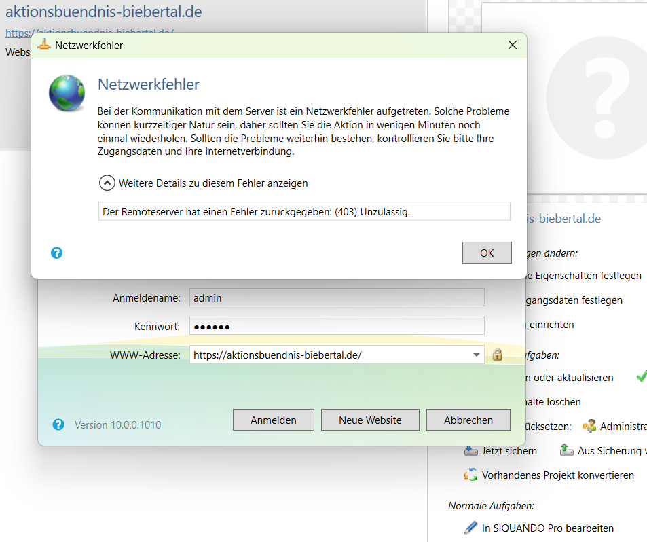
Task: Click the Anmelden button
Action: click(x=274, y=420)
